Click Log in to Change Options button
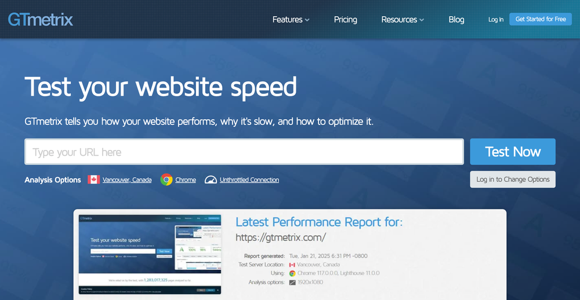The height and width of the screenshot is (300, 580). (x=513, y=179)
